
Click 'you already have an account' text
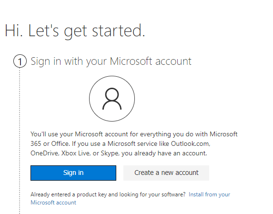(164, 153)
